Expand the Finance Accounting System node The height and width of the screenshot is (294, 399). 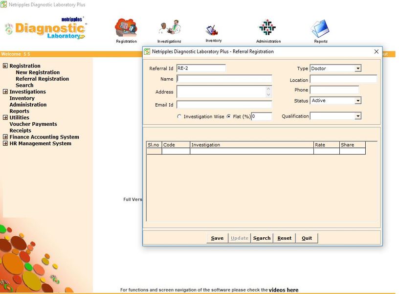[x=5, y=136]
